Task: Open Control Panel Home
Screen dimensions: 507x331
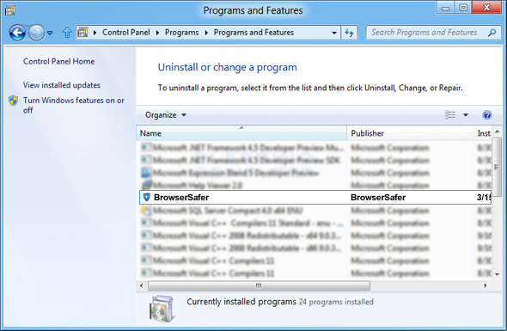Action: point(58,62)
